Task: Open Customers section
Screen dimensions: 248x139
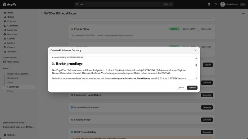Action: pos(12,26)
